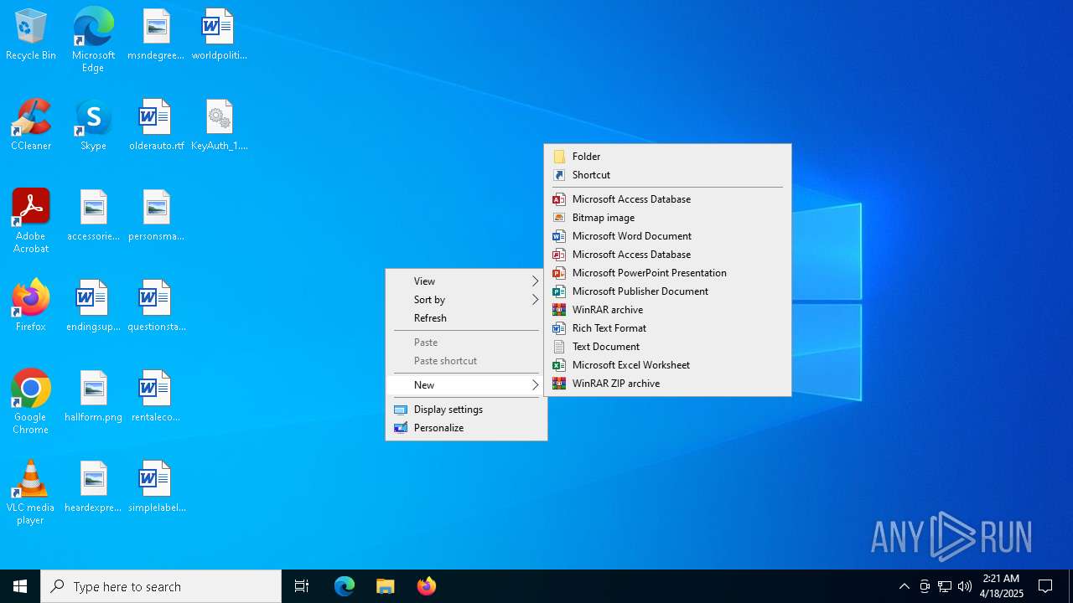Select the VLC media player shortcut
This screenshot has width=1073, height=603.
(x=31, y=492)
